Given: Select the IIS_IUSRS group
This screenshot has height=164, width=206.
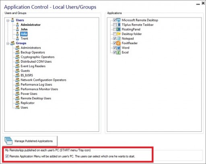Looking at the screenshot, I should (27, 75).
